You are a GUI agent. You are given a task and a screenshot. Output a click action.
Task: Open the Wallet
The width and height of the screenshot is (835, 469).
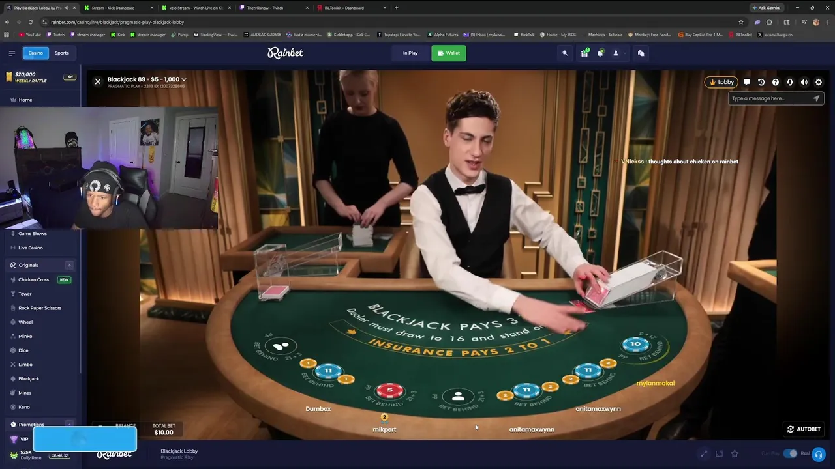[x=448, y=53]
